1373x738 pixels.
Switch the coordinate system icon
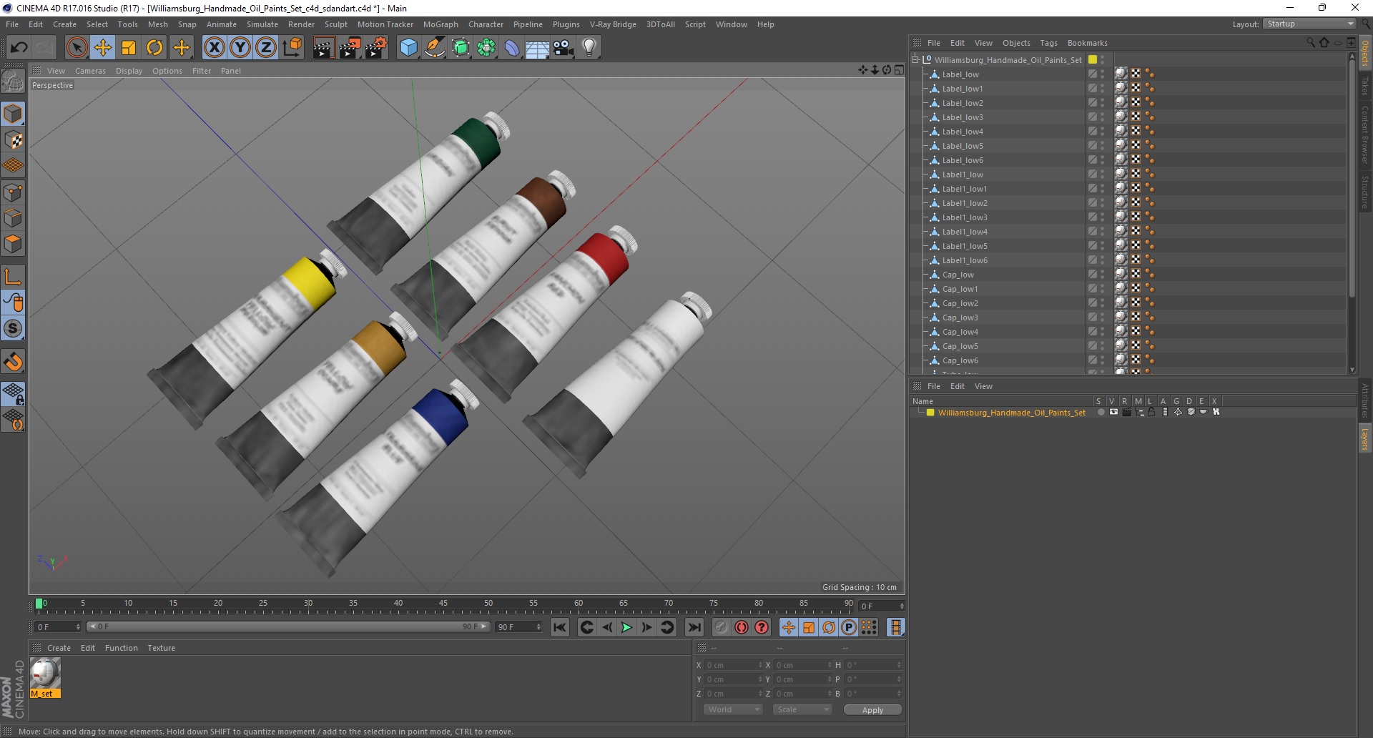[292, 48]
